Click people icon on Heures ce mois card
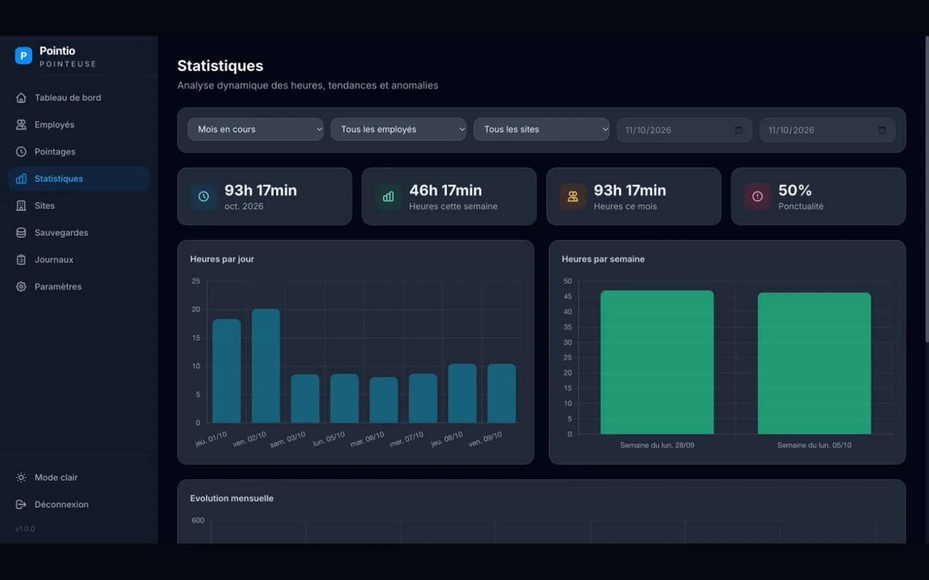The image size is (929, 580). coord(572,197)
